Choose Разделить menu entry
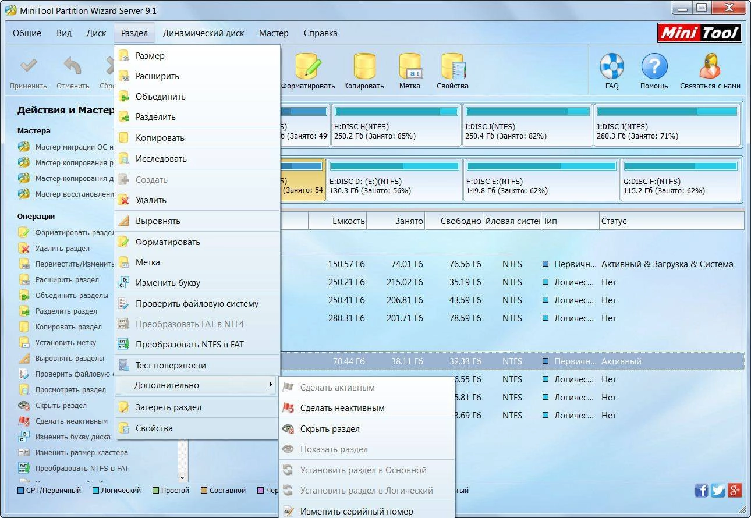This screenshot has height=518, width=751. pos(197,117)
